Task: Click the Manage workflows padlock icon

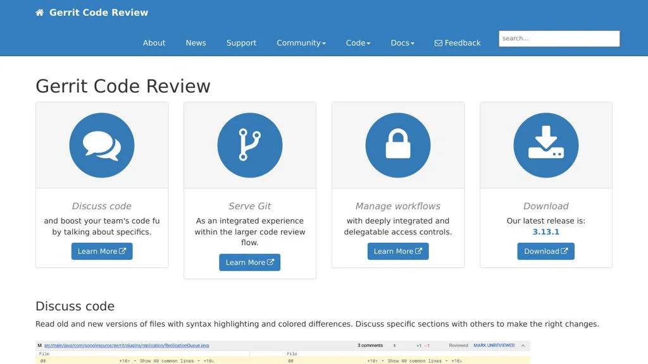Action: (x=398, y=145)
